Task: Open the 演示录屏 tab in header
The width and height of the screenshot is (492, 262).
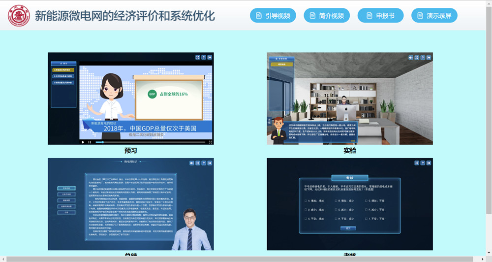Action: [434, 16]
